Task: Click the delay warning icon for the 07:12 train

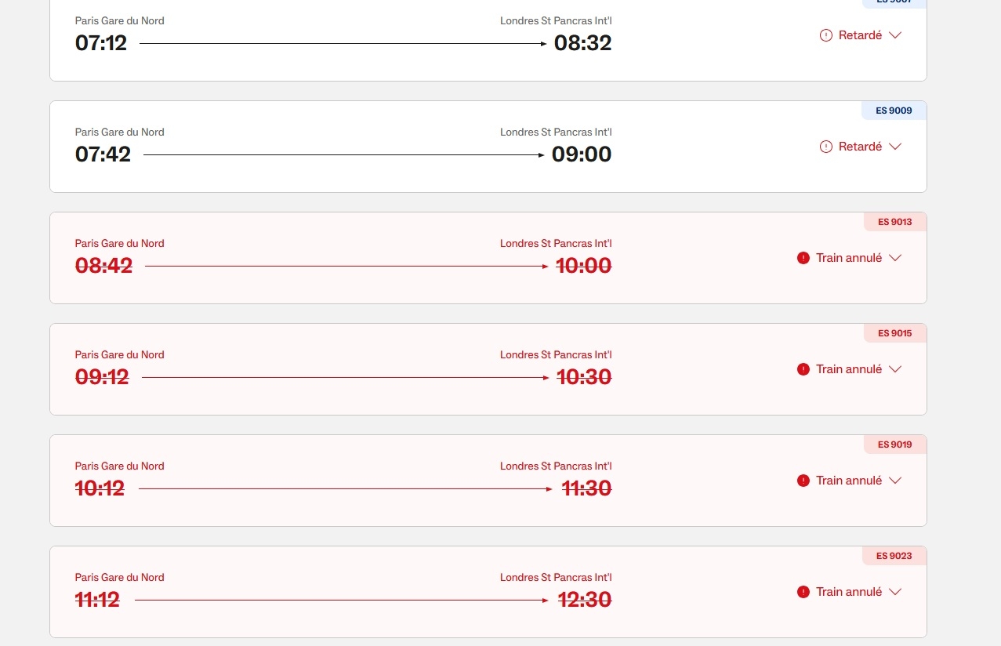Action: [825, 35]
